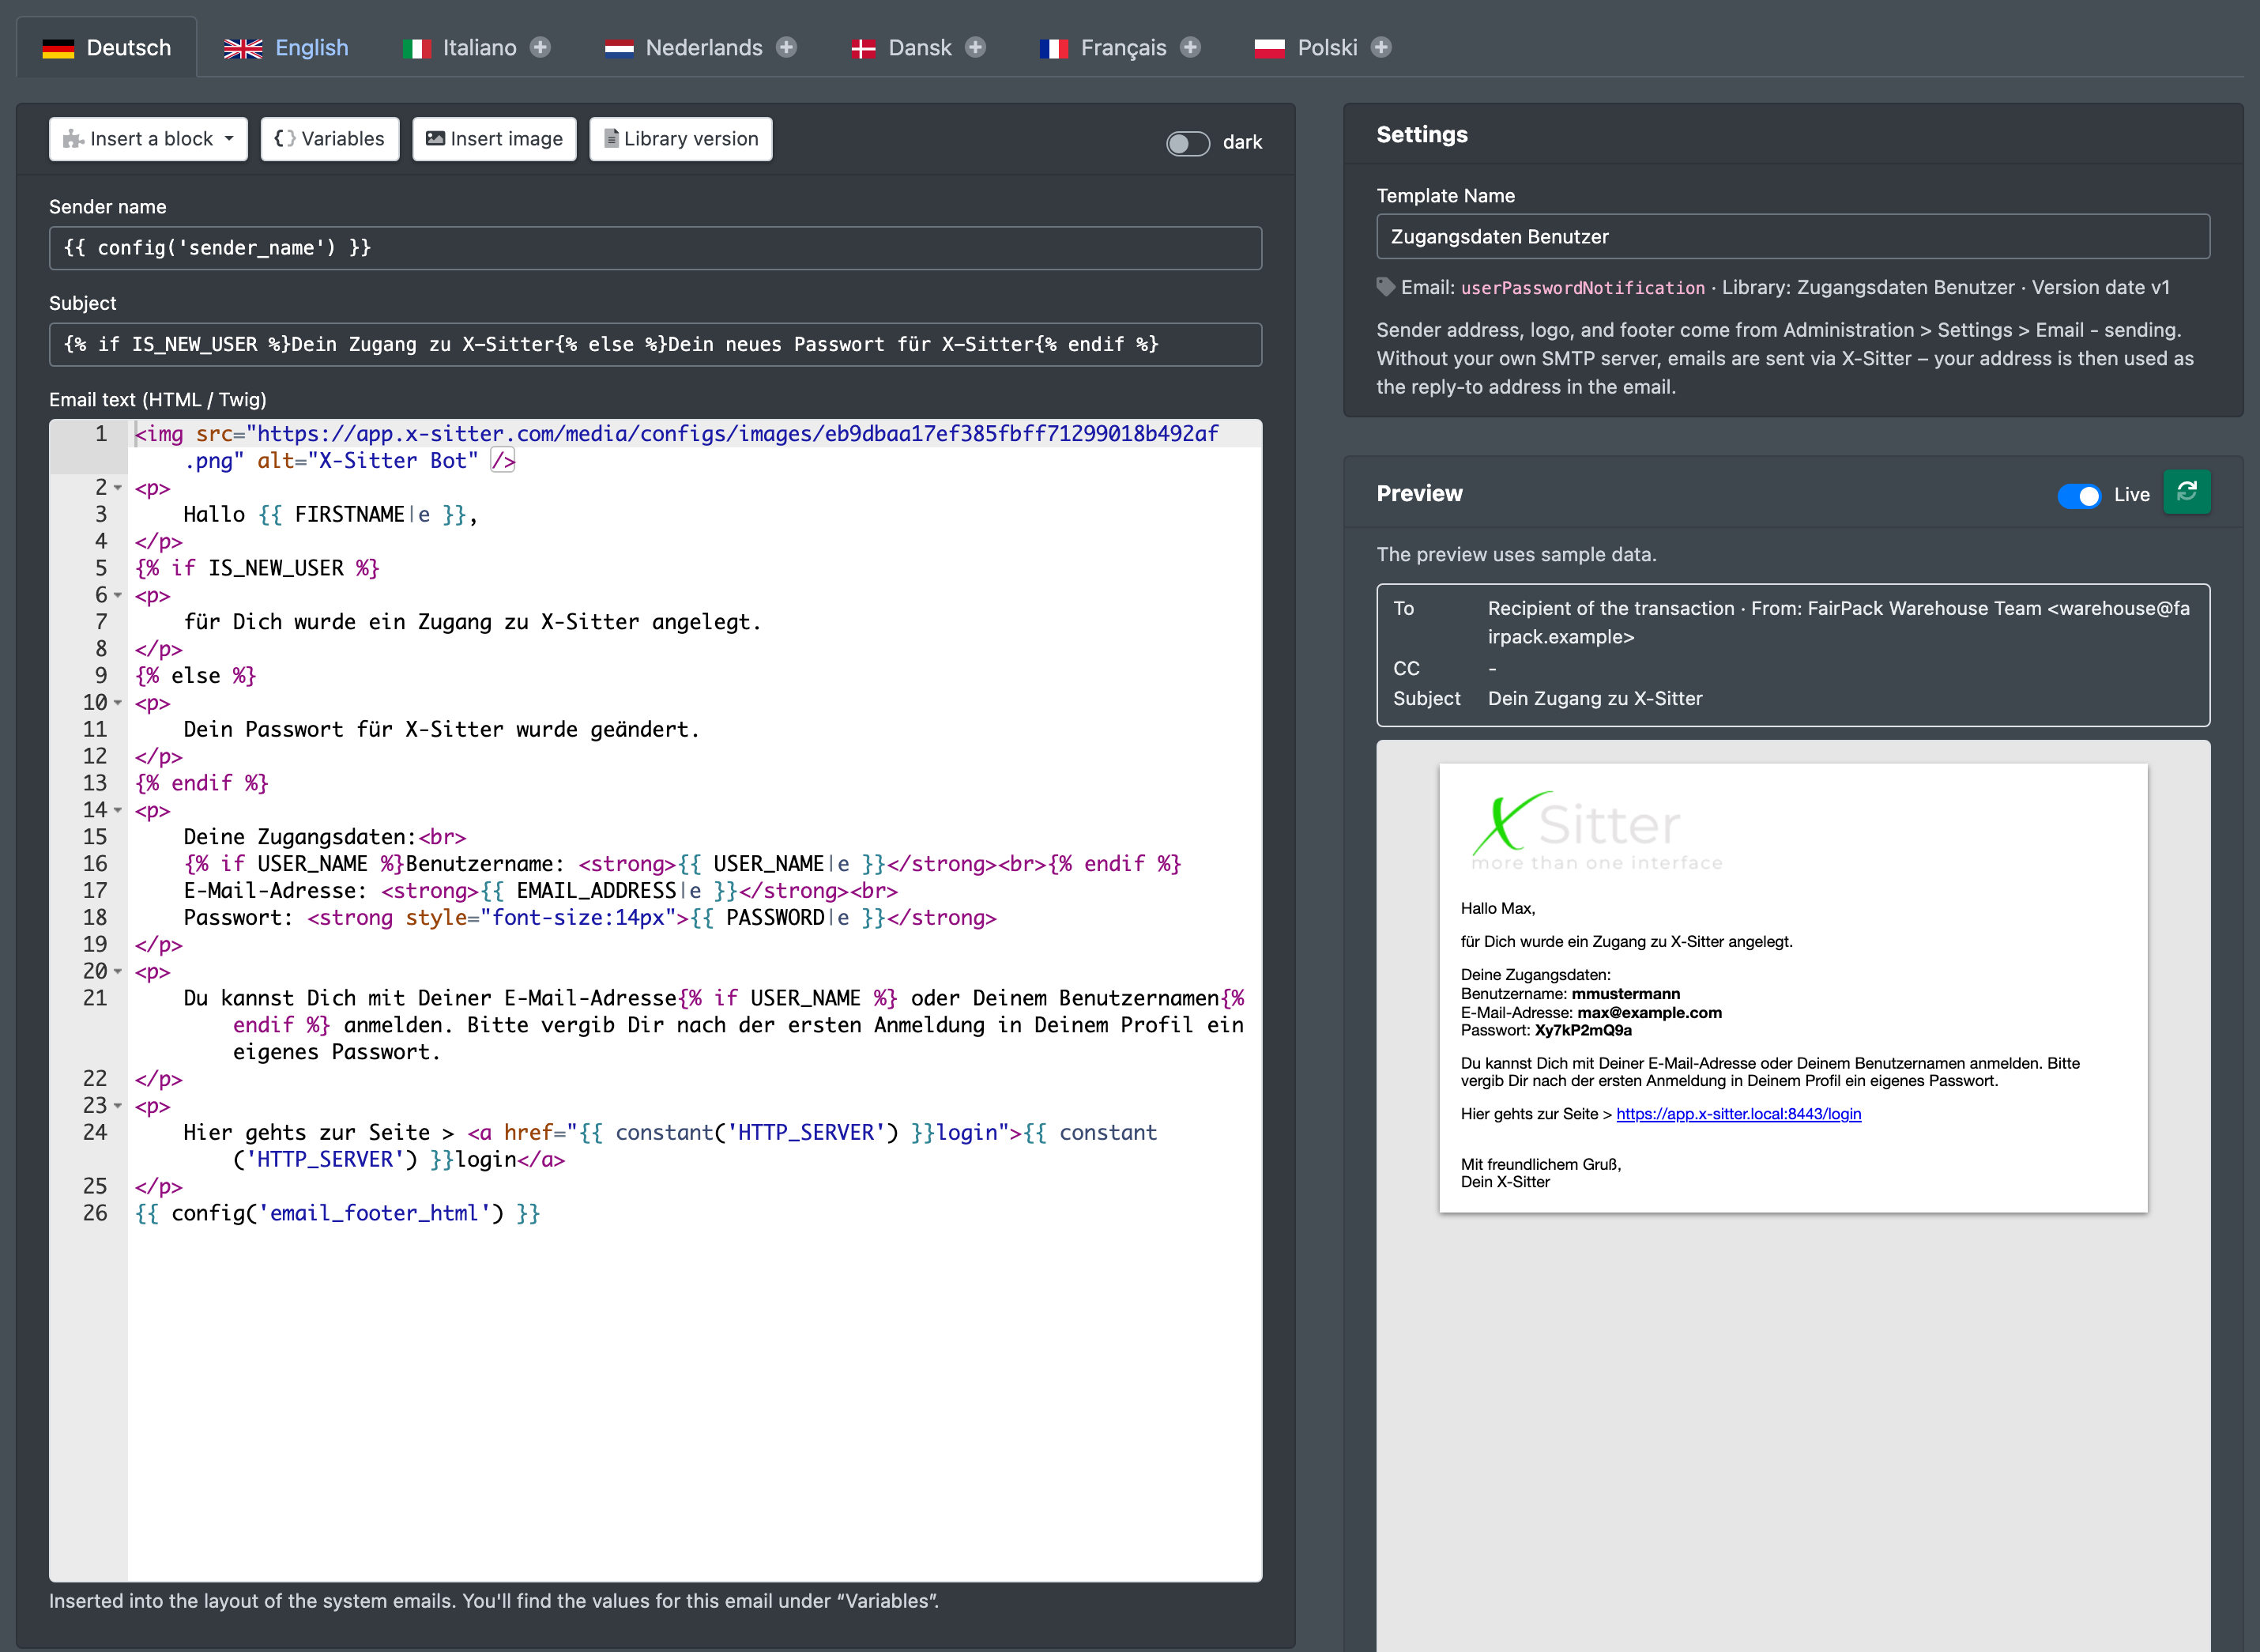Click the German flag icon

pos(58,48)
